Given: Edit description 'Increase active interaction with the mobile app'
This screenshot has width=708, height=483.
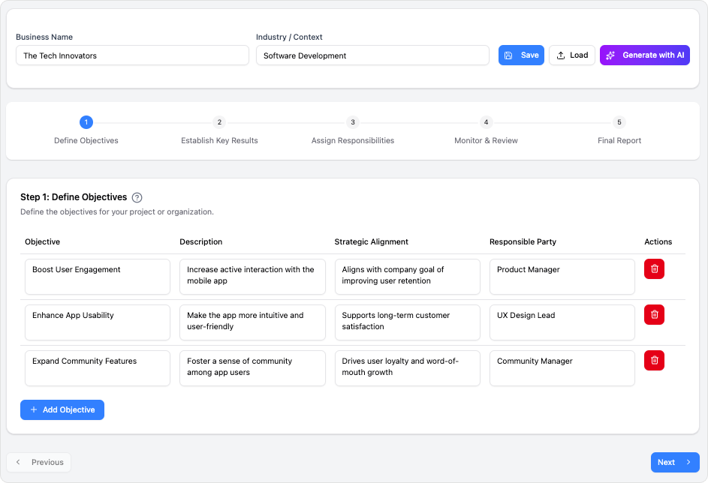Looking at the screenshot, I should [252, 277].
